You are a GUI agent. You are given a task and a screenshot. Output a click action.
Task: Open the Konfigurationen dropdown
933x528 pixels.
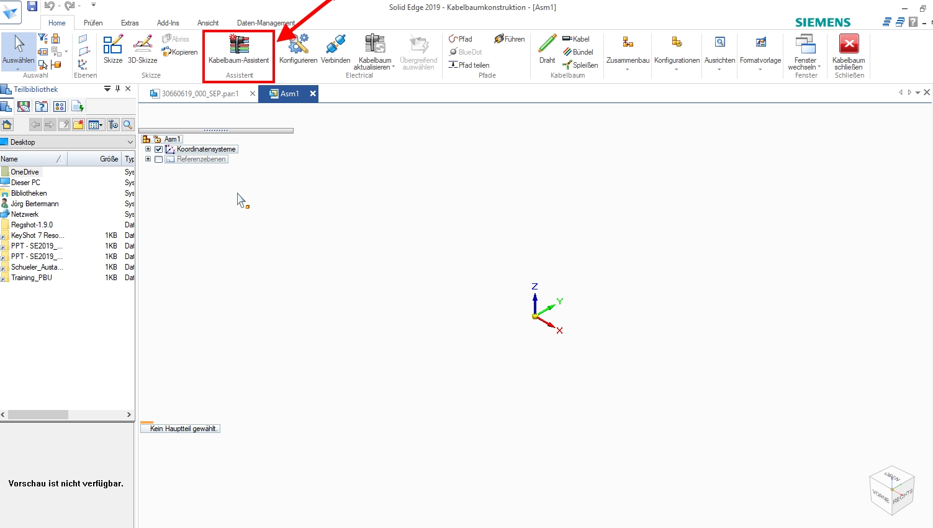pyautogui.click(x=677, y=52)
